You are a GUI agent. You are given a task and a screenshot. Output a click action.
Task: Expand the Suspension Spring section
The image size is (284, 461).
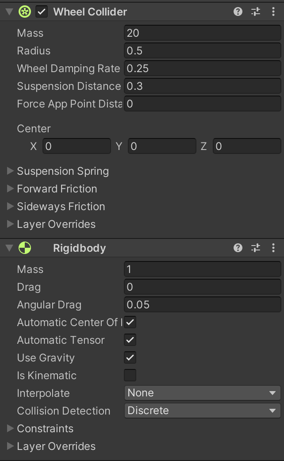click(x=10, y=171)
